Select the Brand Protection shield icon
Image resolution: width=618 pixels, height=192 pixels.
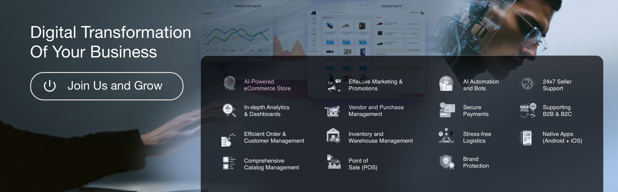click(446, 162)
